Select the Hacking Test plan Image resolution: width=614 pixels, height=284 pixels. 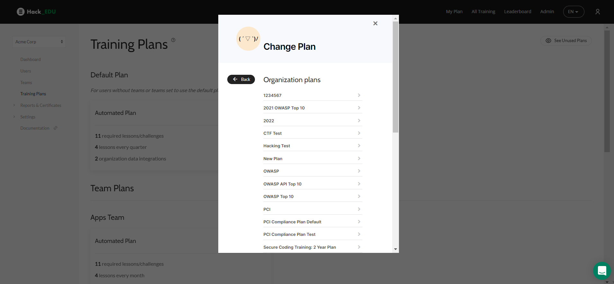(x=313, y=146)
